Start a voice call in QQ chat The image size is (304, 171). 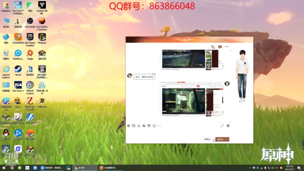pos(213,47)
